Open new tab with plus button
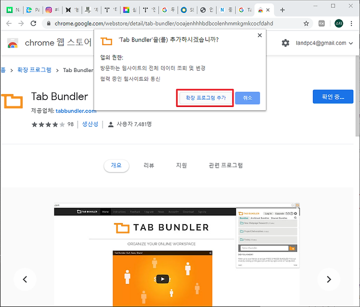Image resolution: width=360 pixels, height=307 pixels. pyautogui.click(x=282, y=10)
